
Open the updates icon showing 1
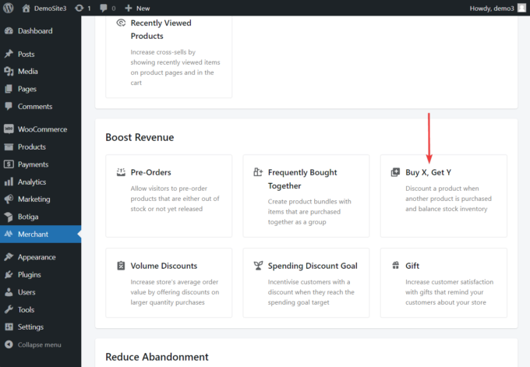pyautogui.click(x=79, y=8)
